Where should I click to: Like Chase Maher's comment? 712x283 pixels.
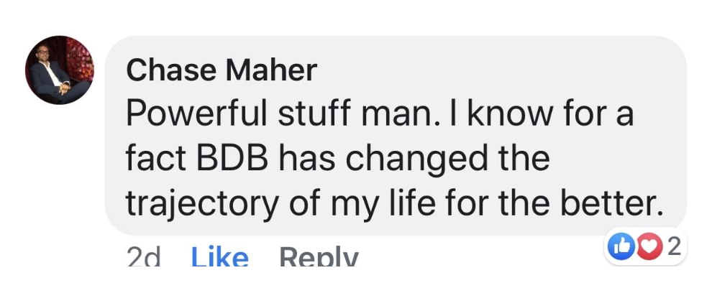click(220, 258)
